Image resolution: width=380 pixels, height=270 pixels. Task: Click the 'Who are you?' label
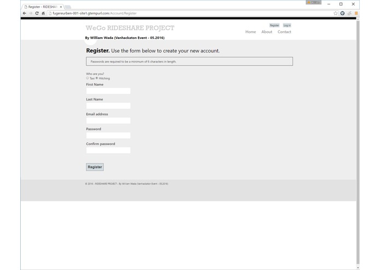(x=95, y=74)
